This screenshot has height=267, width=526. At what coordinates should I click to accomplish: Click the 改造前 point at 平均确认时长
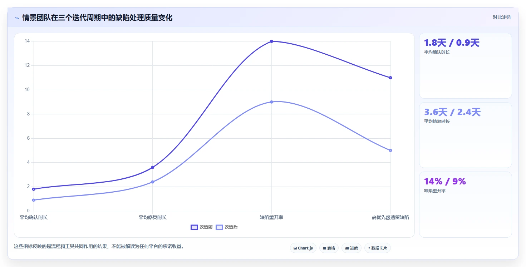[34, 189]
